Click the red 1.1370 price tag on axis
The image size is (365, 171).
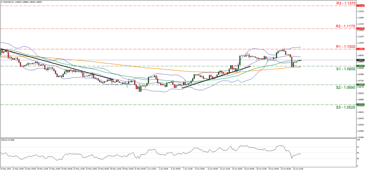[x=360, y=6]
